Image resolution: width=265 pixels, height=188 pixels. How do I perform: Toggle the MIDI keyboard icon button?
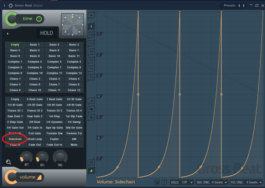[x=157, y=182]
